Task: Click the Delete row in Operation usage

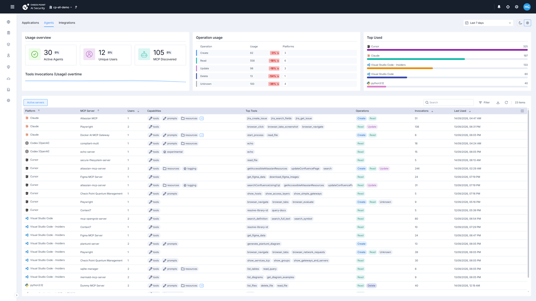Action: tap(276, 76)
